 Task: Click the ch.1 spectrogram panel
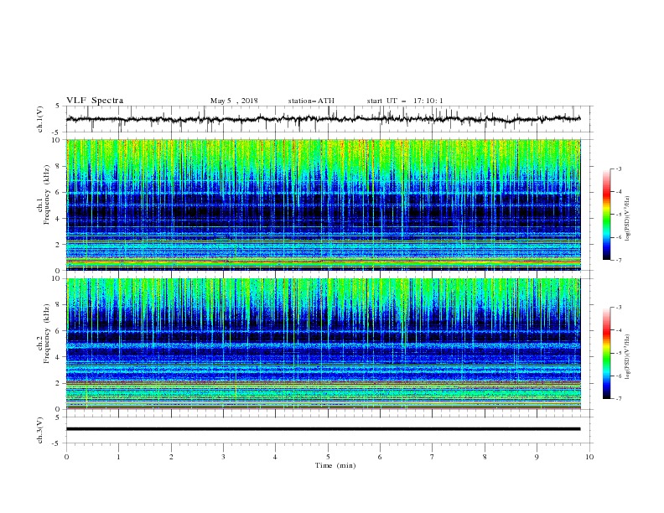pos(324,205)
